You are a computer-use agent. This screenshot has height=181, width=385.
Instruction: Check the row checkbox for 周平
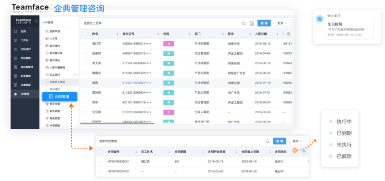point(85,102)
